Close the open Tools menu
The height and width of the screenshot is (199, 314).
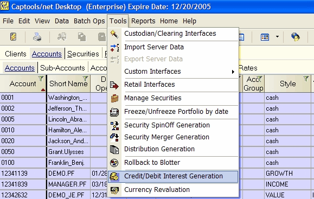[x=118, y=21]
